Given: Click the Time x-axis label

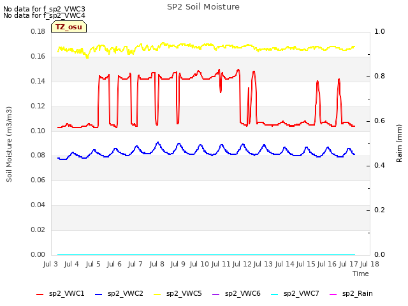Looking at the screenshot, I should pos(361,273).
